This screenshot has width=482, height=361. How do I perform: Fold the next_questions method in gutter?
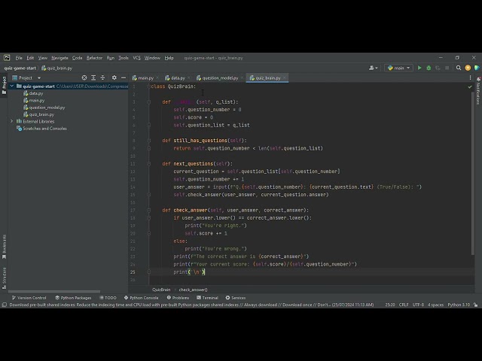point(149,164)
